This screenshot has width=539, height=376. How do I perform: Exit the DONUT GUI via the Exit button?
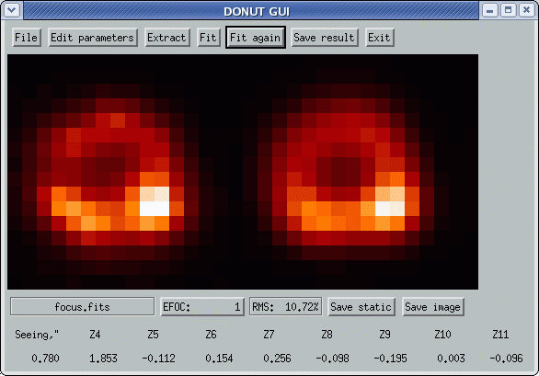tap(379, 38)
